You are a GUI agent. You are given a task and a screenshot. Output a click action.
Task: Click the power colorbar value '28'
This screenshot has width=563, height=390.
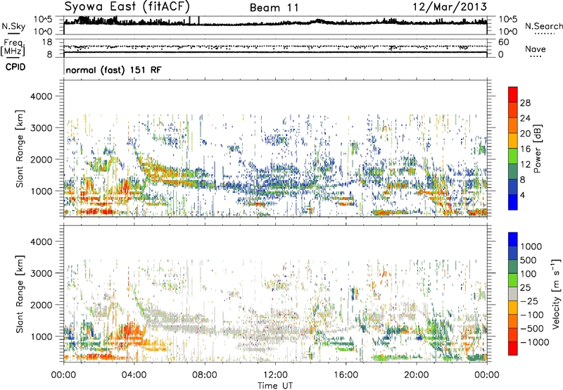click(x=525, y=103)
